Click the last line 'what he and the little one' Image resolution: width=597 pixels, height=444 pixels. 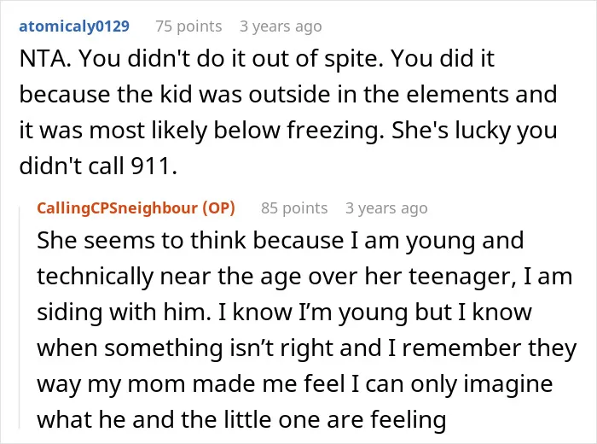pos(241,420)
